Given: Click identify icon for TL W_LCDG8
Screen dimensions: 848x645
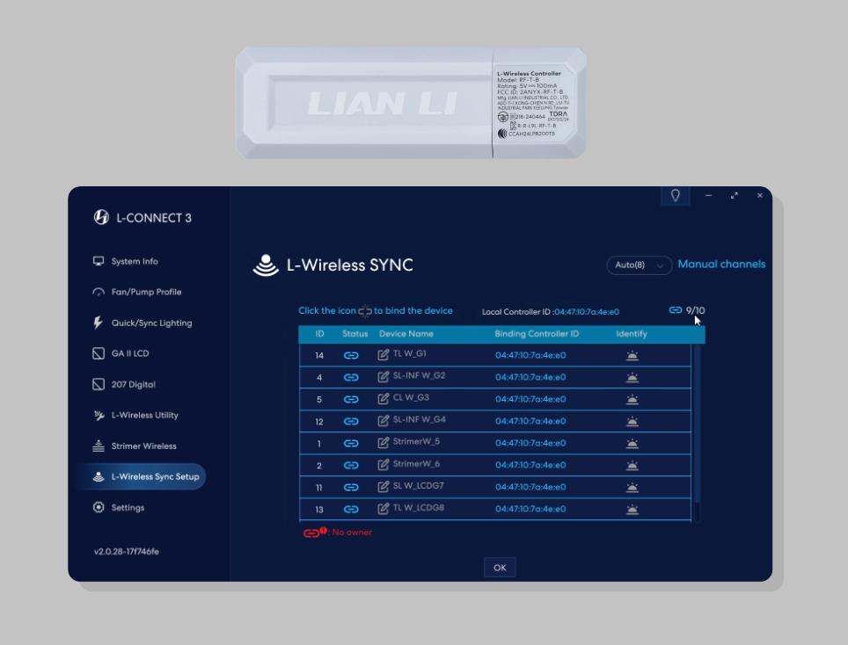Looking at the screenshot, I should 632,509.
